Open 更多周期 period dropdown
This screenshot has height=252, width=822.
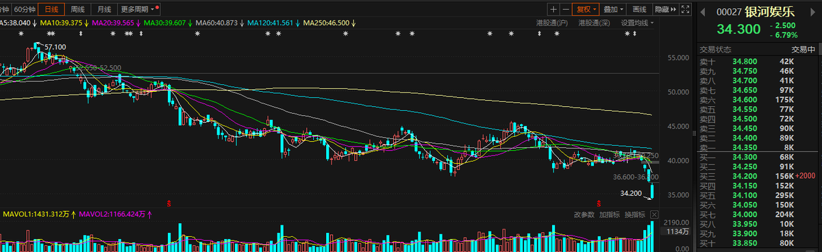[139, 10]
